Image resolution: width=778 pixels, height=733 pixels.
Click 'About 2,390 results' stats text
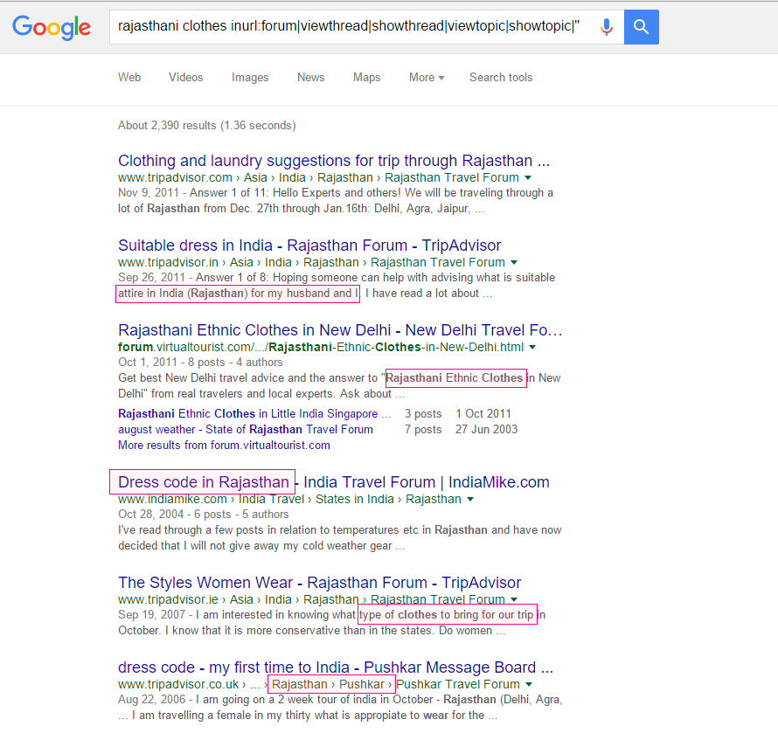click(207, 126)
